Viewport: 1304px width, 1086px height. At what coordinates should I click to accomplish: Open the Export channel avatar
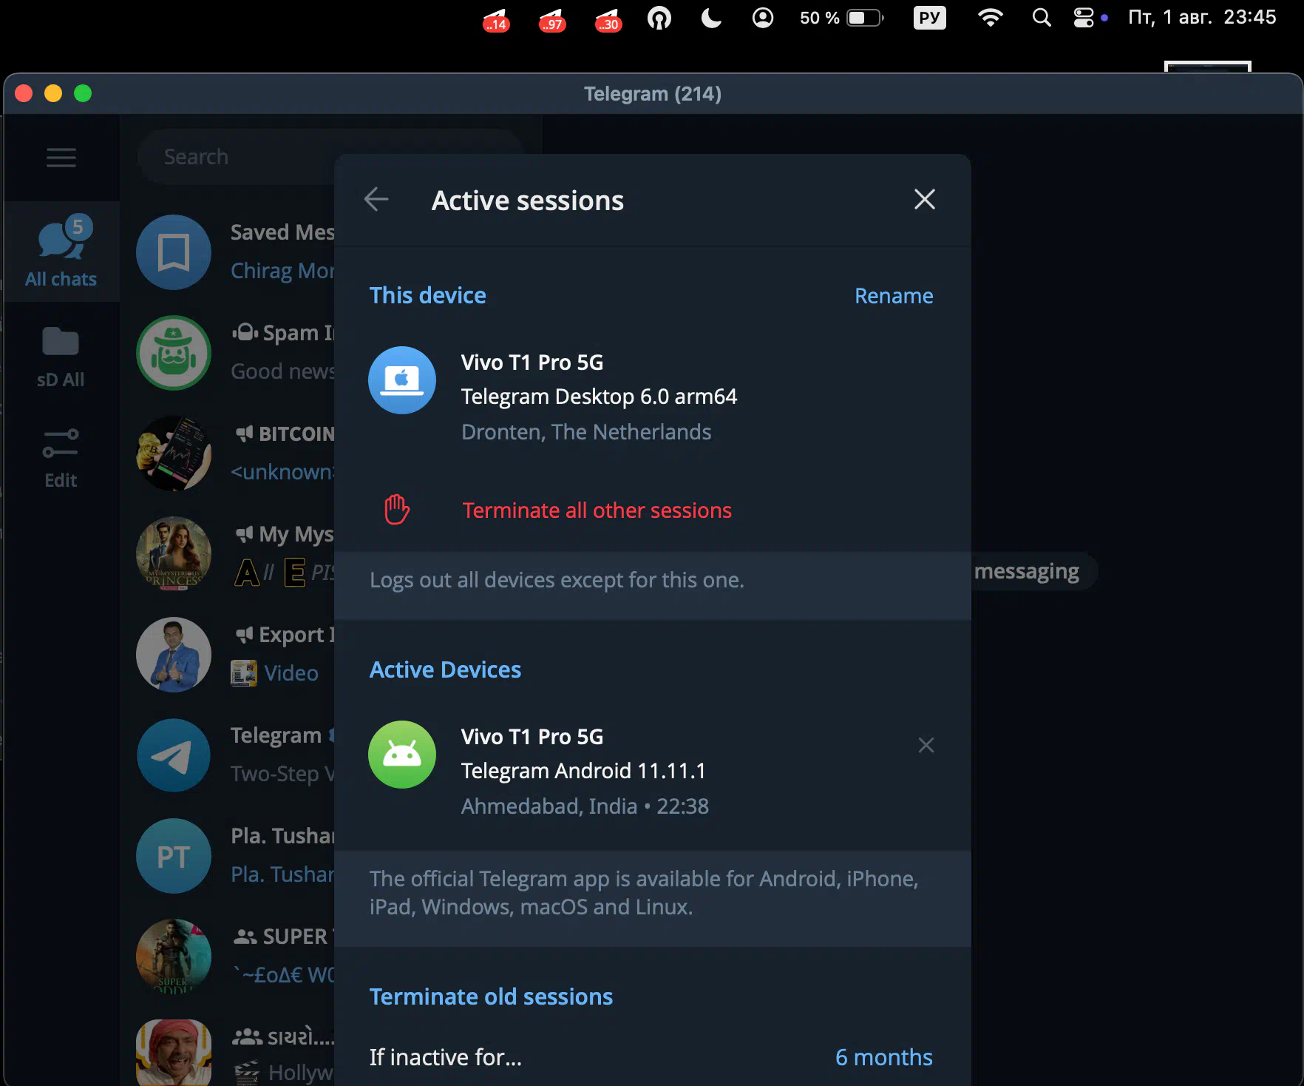pyautogui.click(x=174, y=655)
